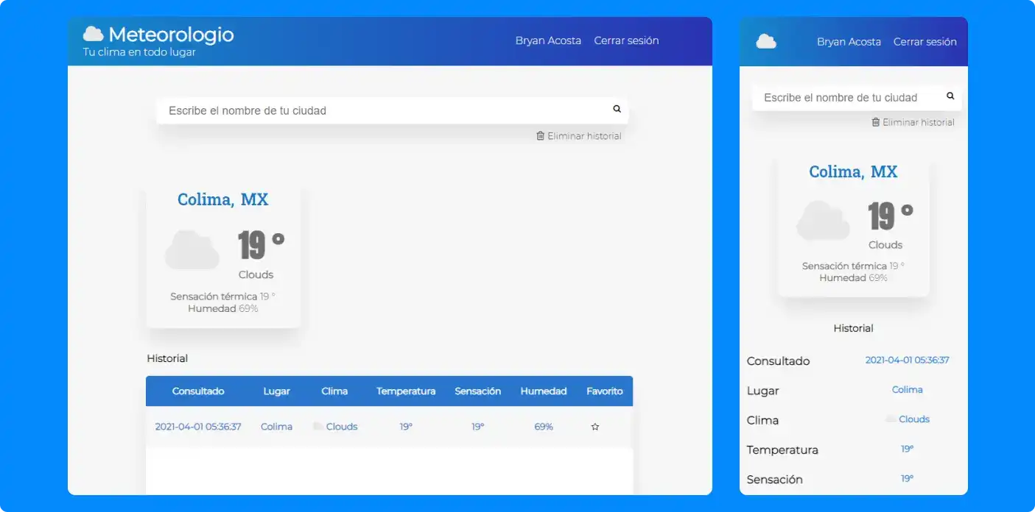Viewport: 1035px width, 512px height.
Task: Click the Meteorologio cloud logo in desktop header
Action: [93, 34]
